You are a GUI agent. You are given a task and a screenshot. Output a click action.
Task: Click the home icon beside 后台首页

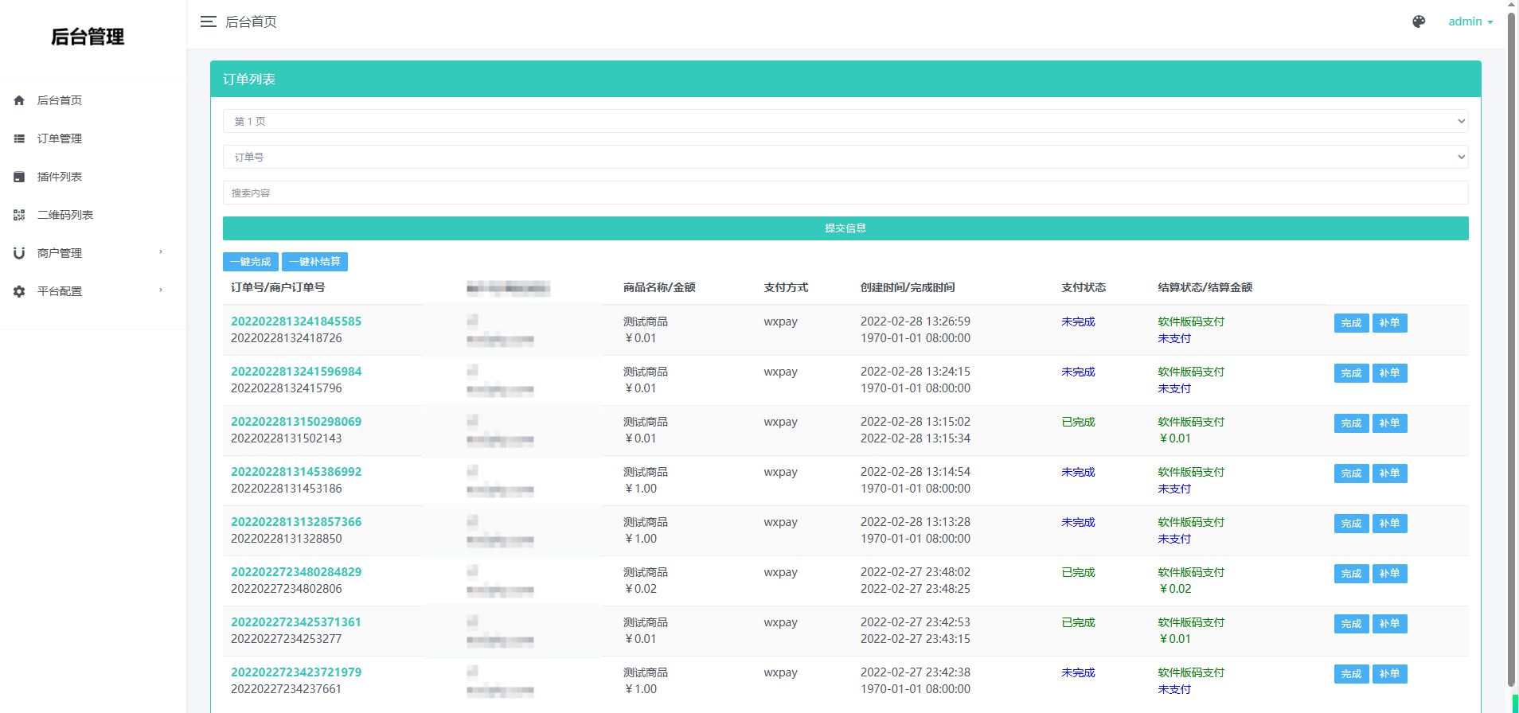[x=19, y=100]
